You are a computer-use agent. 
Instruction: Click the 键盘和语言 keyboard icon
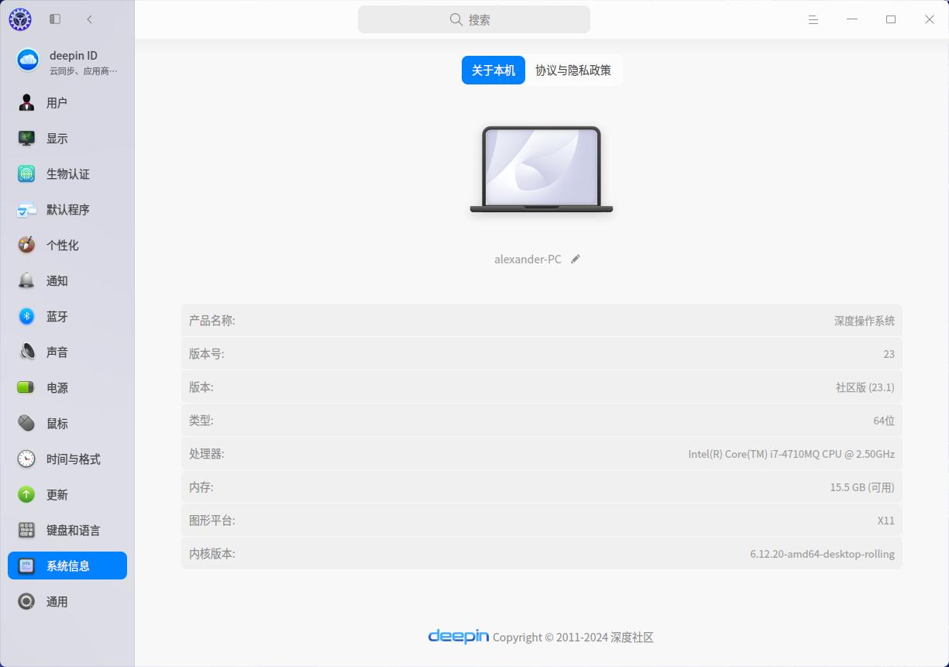26,530
